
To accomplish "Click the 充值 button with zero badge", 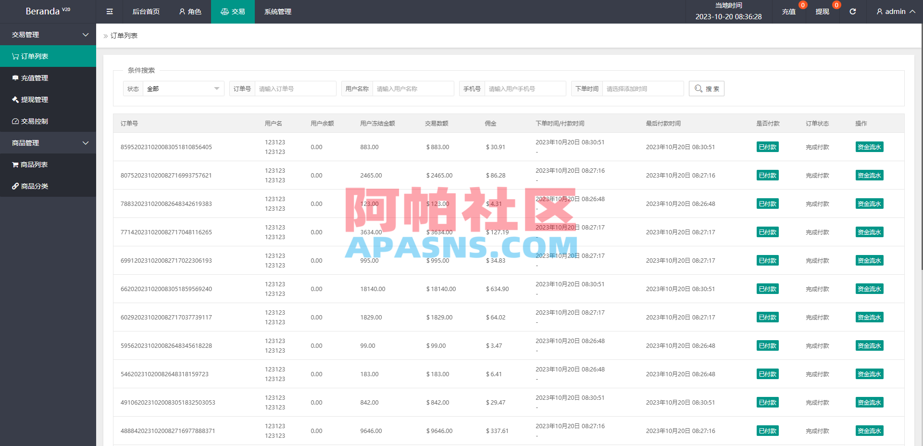I will (789, 12).
